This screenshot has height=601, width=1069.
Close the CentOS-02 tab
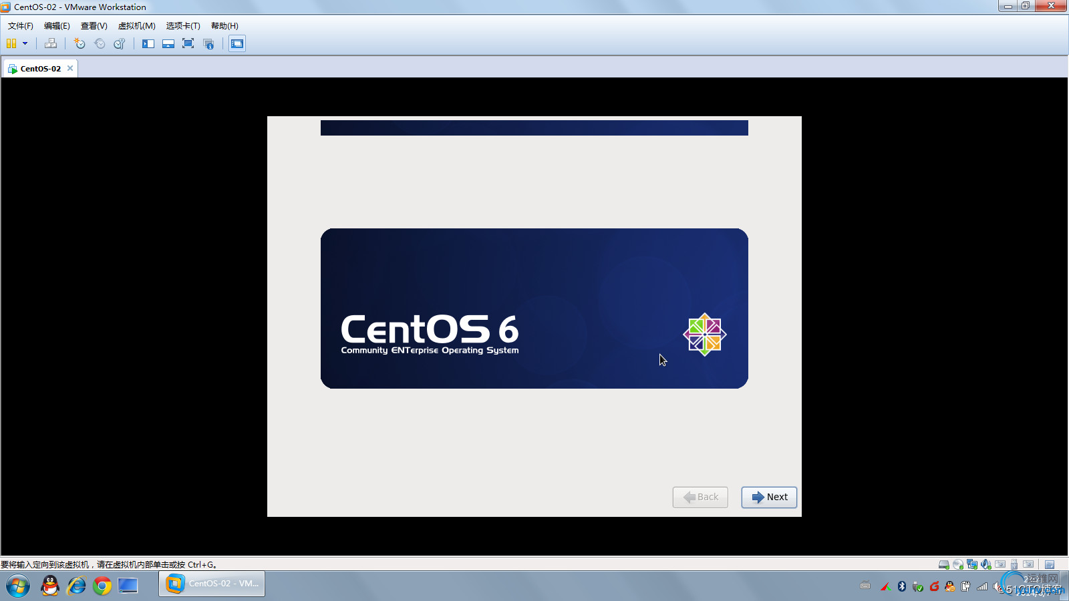pos(70,68)
